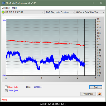Click the -0.5 beta axis value

(99, 76)
